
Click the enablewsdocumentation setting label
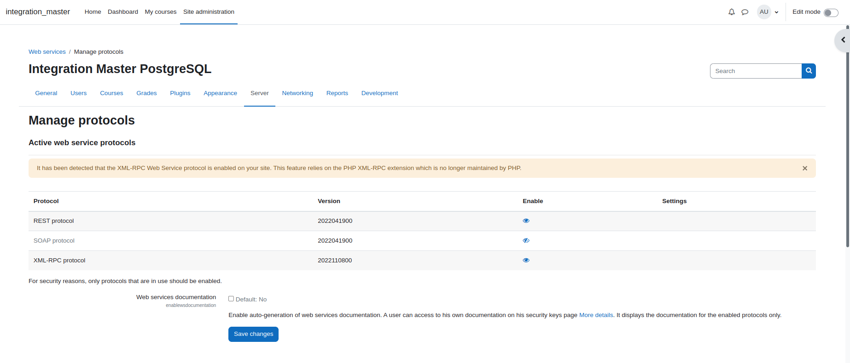(191, 306)
